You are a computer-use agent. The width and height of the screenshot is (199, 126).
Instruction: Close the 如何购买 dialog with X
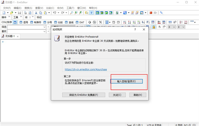(x=144, y=29)
